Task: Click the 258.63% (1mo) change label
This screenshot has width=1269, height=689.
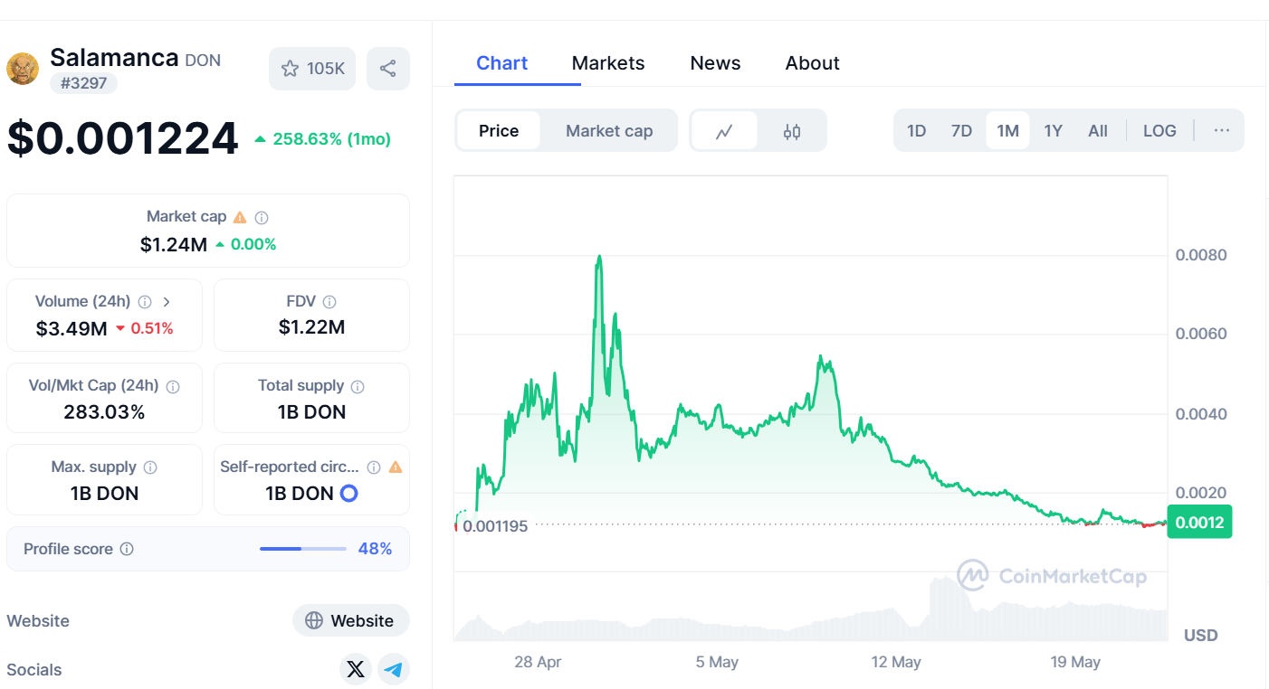Action: [x=323, y=139]
